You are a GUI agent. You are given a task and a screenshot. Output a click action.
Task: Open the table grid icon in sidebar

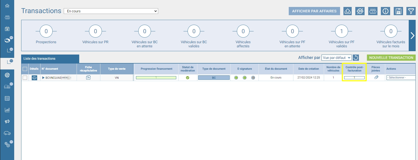[7, 98]
